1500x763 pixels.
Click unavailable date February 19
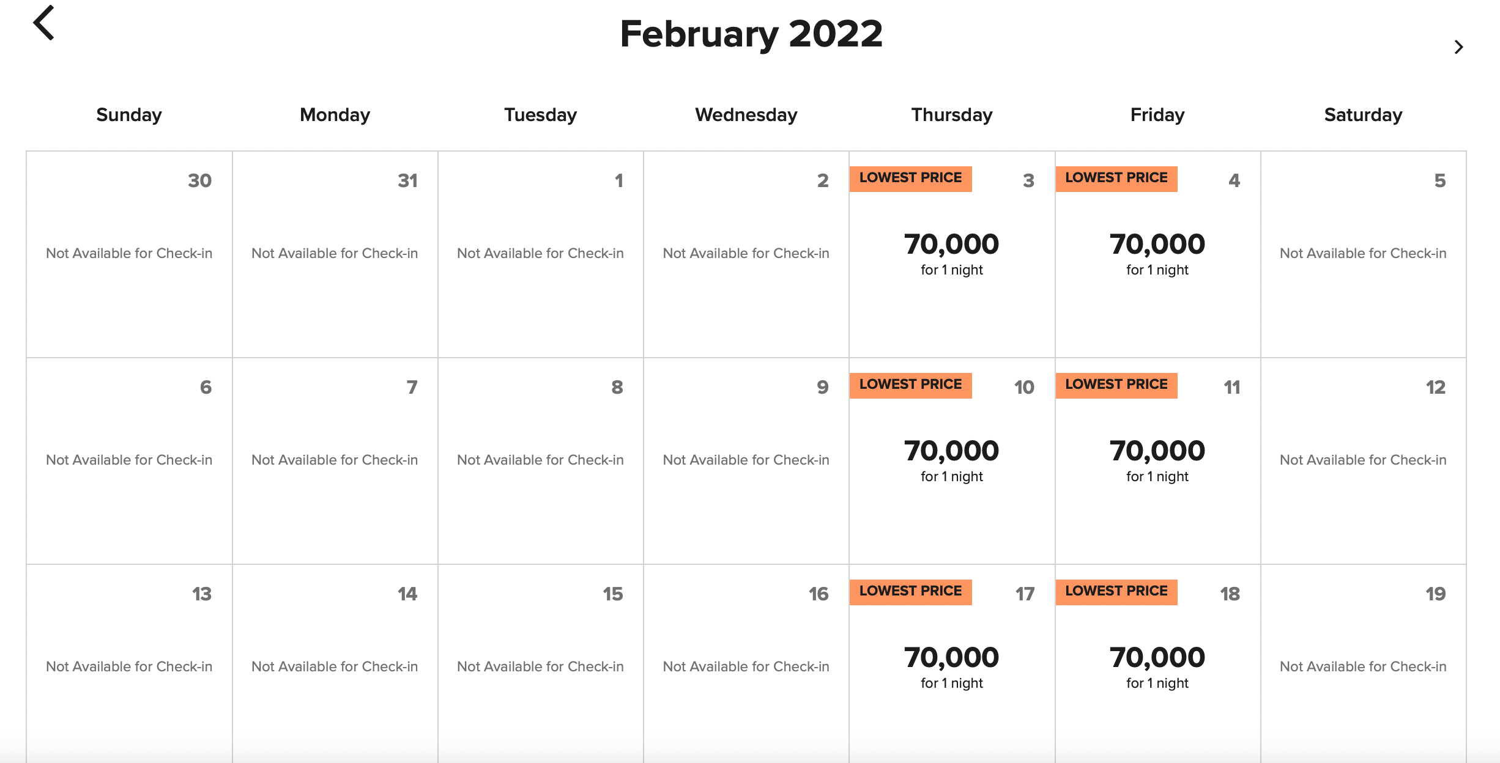click(1364, 663)
